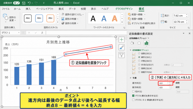Toggle the 自動保存 switch
Viewport: 193px width, 109px height.
(x=16, y=3)
